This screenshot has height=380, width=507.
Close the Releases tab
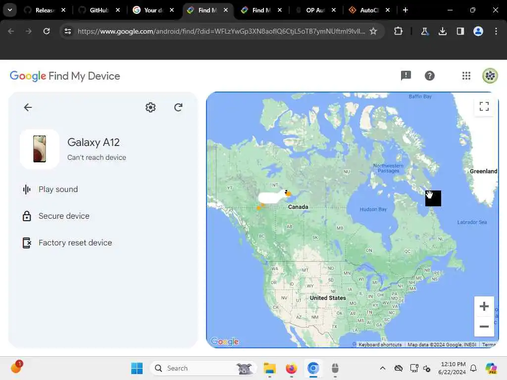(x=63, y=10)
